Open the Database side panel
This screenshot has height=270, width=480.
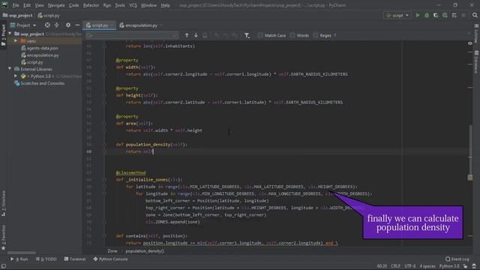pyautogui.click(x=476, y=62)
